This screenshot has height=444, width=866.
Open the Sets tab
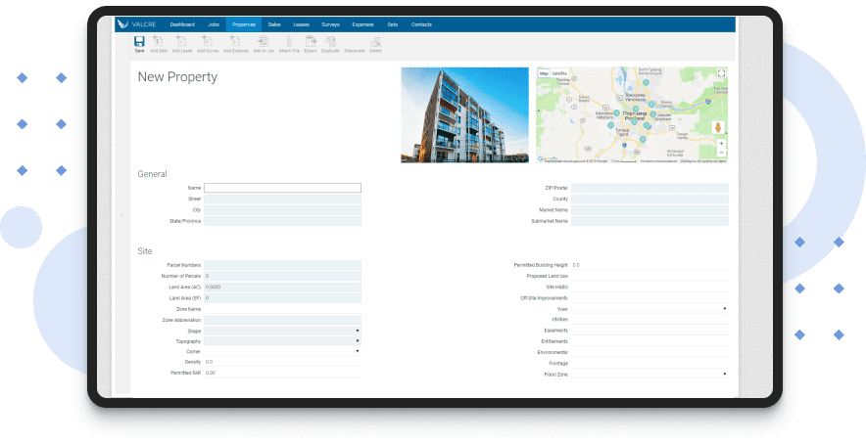click(x=393, y=24)
